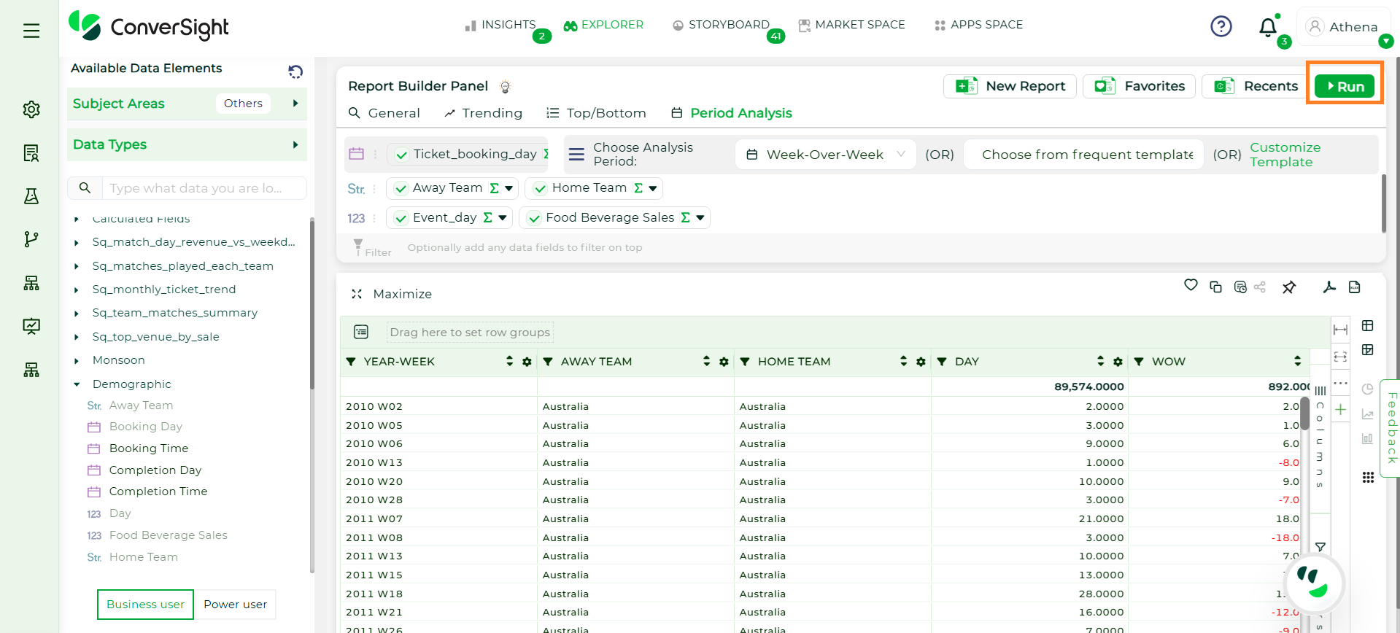Expand the Monsoon tree node
The height and width of the screenshot is (633, 1400).
77,360
